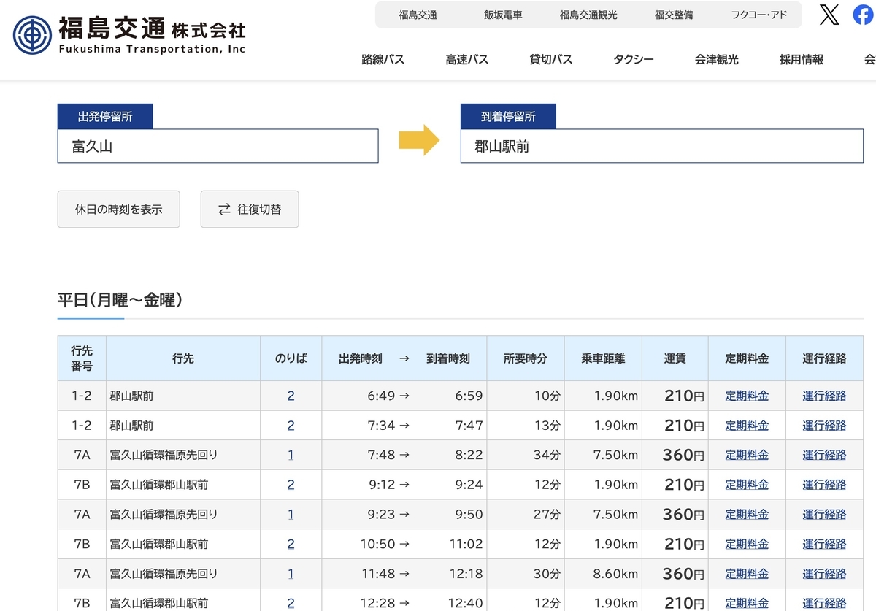Viewport: 876px width, 611px height.
Task: Click the yellow direction arrow
Action: click(x=420, y=139)
